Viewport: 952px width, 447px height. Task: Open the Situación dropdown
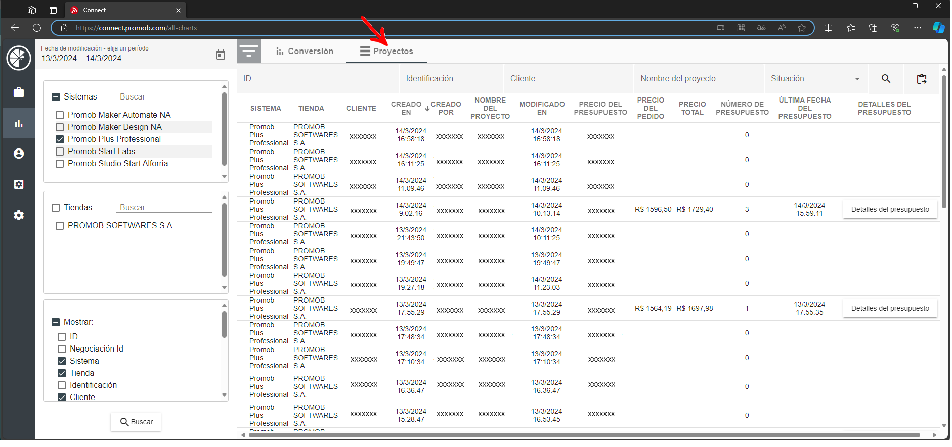tap(816, 79)
